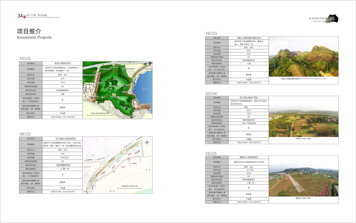Click project name 观音山旅游区项目
The width and height of the screenshot is (356, 223).
coord(63,63)
